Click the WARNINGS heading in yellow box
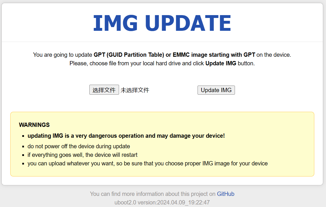The image size is (326, 207). [34, 125]
